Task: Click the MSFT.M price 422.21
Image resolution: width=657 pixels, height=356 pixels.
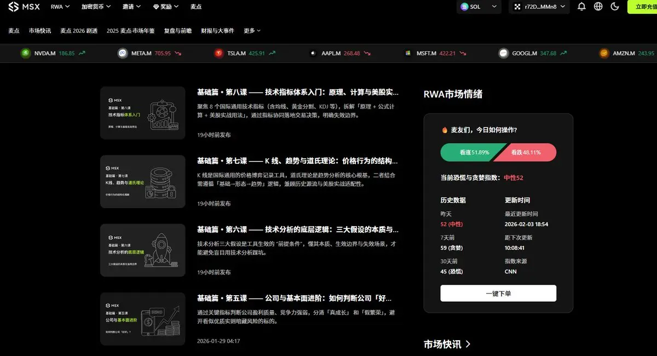Action: coord(448,53)
